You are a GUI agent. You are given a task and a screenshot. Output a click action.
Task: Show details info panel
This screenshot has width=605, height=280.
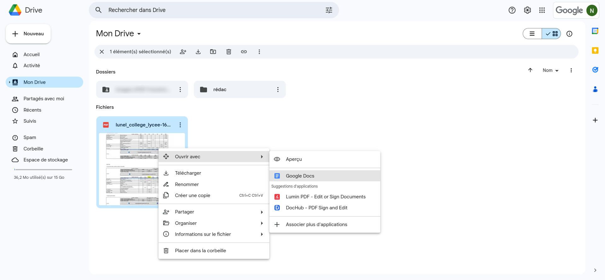coord(569,34)
